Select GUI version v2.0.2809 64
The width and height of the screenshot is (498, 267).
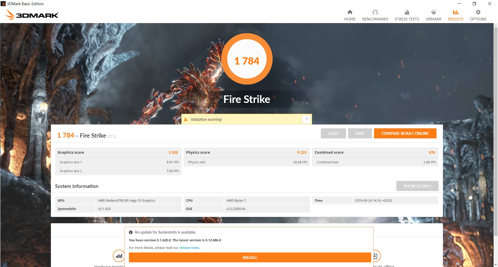coord(236,209)
